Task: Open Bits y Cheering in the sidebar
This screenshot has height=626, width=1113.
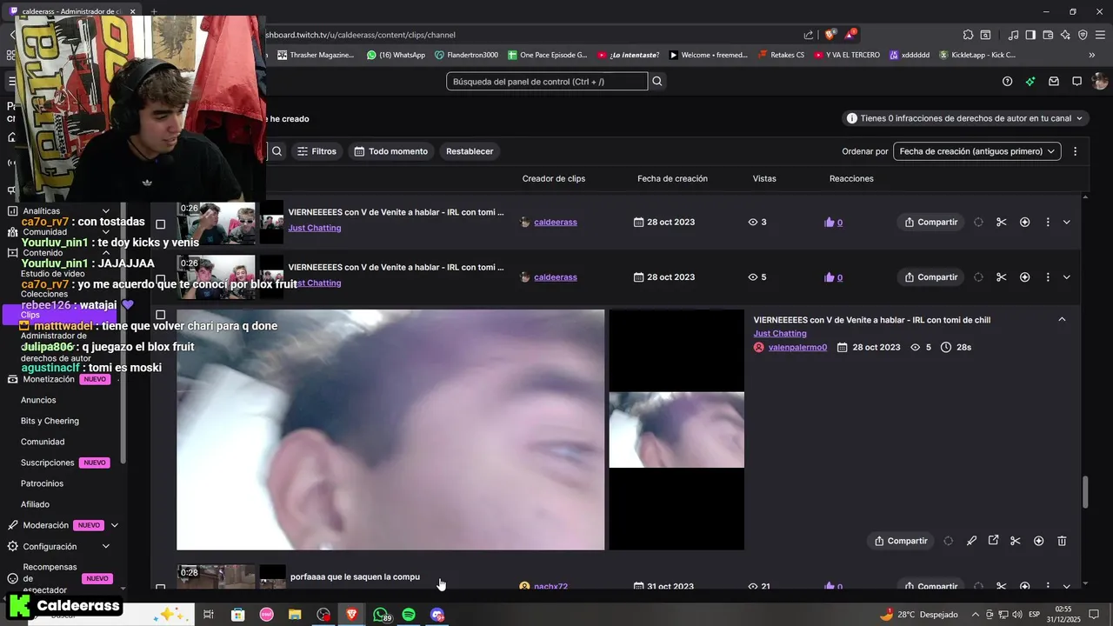Action: [50, 421]
